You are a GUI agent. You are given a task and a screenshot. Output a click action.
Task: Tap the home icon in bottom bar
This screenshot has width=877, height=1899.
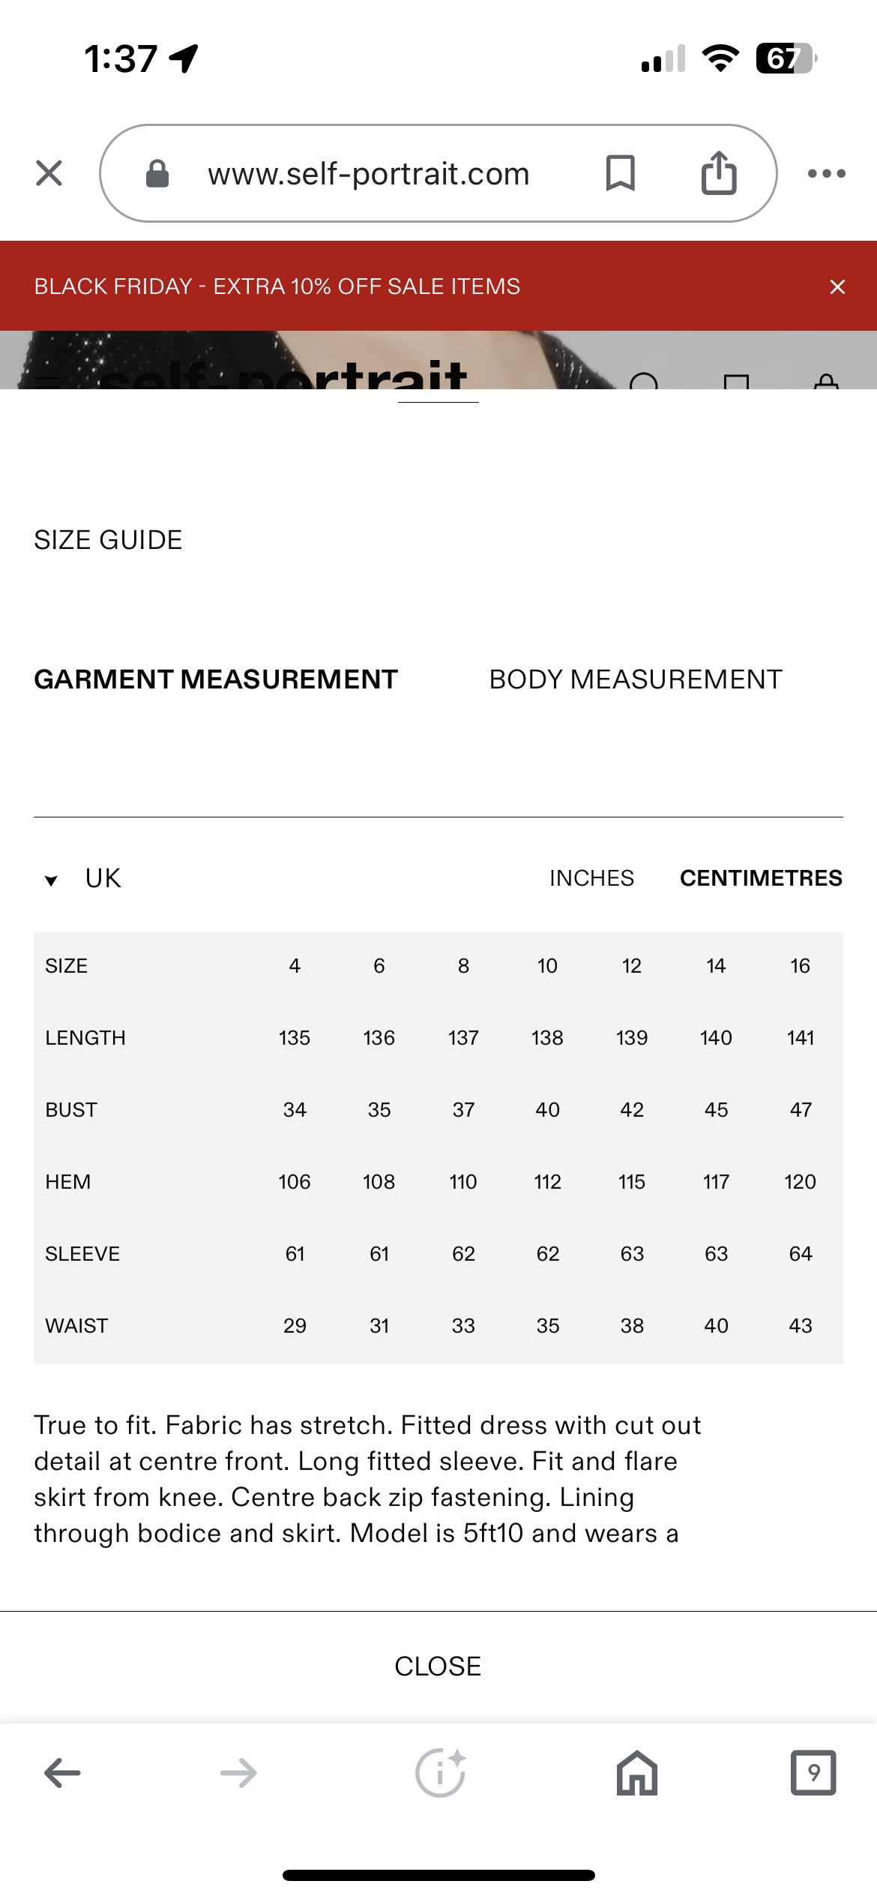click(636, 1773)
